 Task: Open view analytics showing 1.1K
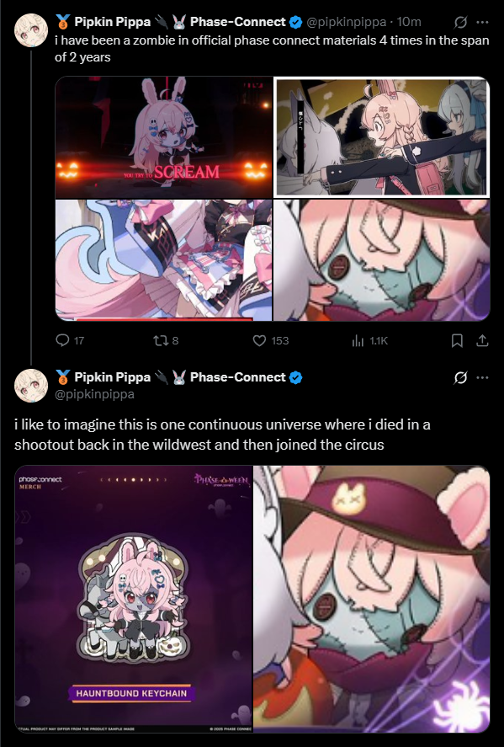point(358,340)
